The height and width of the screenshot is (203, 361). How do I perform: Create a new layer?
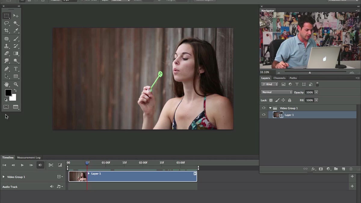coord(343,169)
